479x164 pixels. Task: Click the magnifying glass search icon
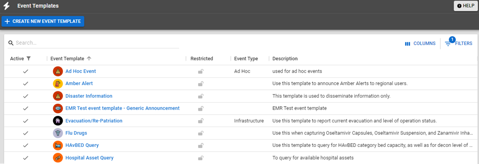tap(11, 43)
